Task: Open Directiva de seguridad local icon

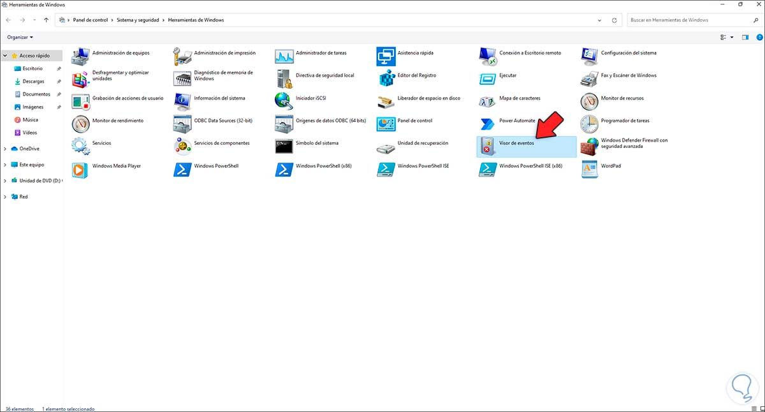Action: pyautogui.click(x=284, y=79)
